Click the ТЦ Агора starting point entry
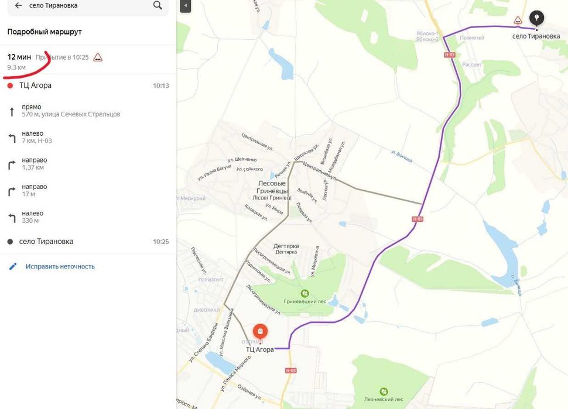This screenshot has width=568, height=409. tap(35, 85)
